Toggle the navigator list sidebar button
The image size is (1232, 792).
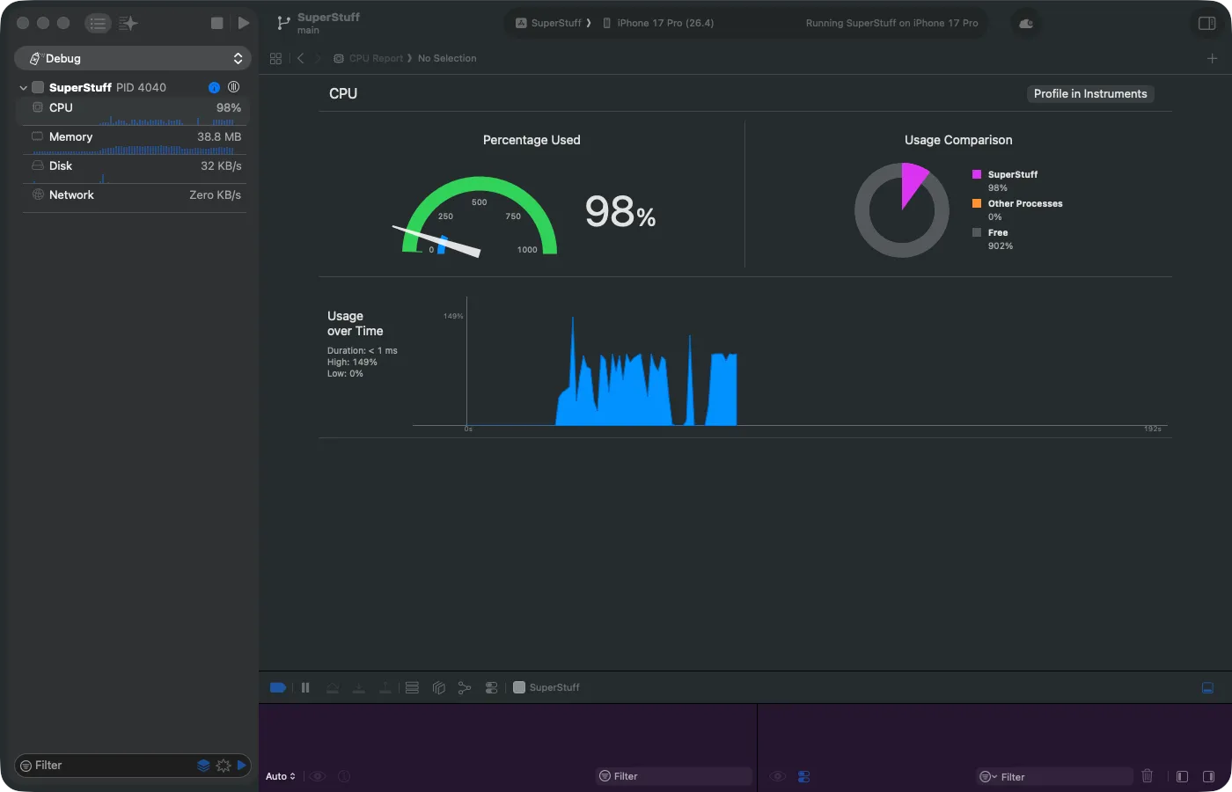[98, 23]
